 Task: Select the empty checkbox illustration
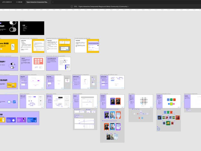coord(9,102)
